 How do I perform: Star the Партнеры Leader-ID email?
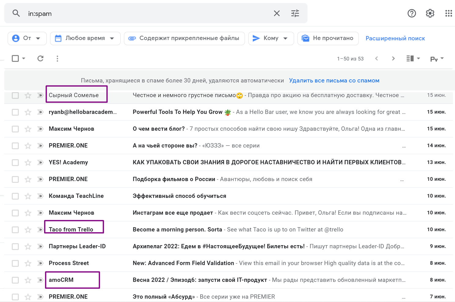(28, 246)
